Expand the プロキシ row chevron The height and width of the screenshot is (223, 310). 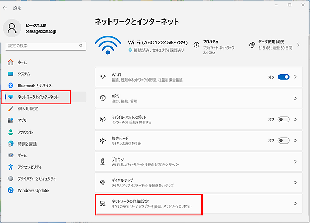(x=296, y=162)
